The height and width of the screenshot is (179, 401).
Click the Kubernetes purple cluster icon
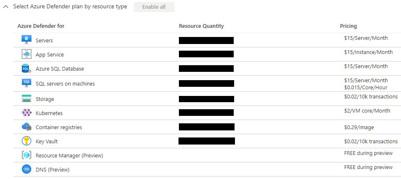point(26,113)
